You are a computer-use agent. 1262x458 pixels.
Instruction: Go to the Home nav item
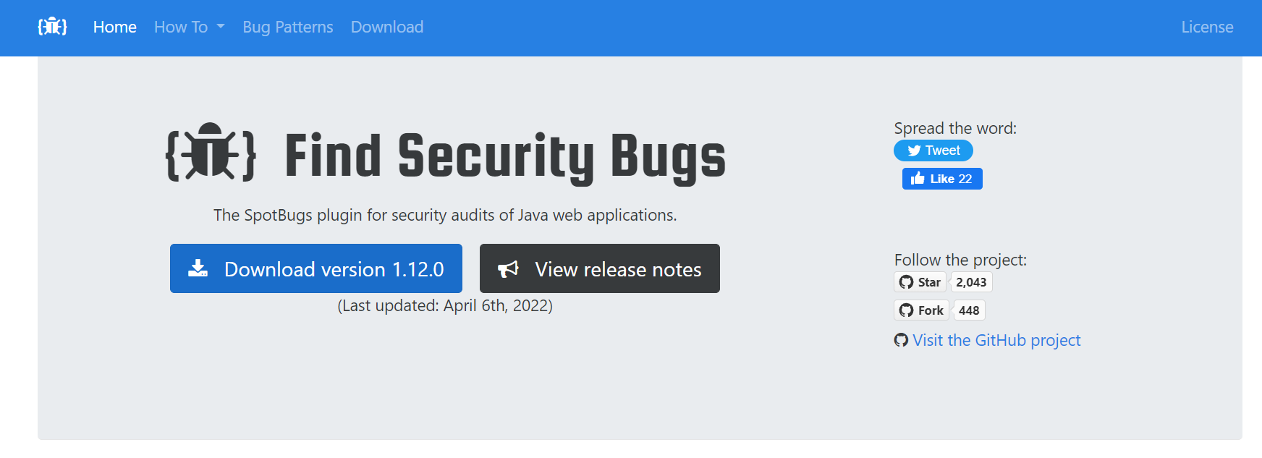[x=114, y=27]
